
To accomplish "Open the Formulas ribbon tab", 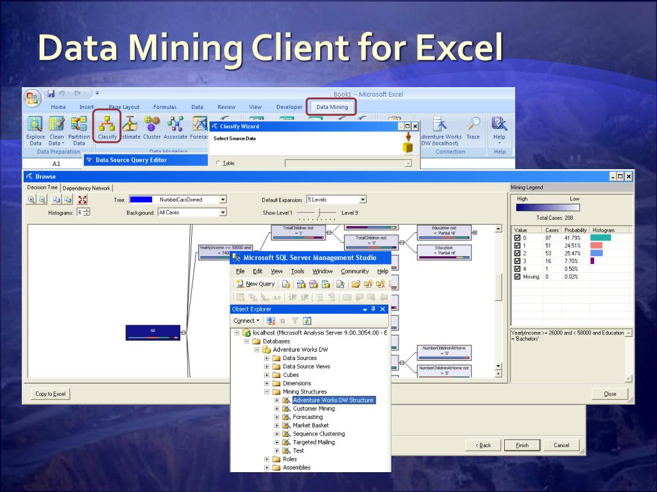I will coord(165,107).
